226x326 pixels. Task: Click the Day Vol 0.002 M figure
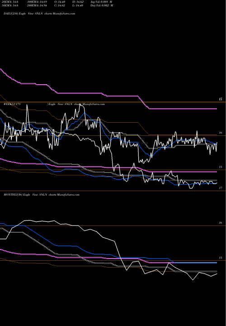(x=102, y=5)
